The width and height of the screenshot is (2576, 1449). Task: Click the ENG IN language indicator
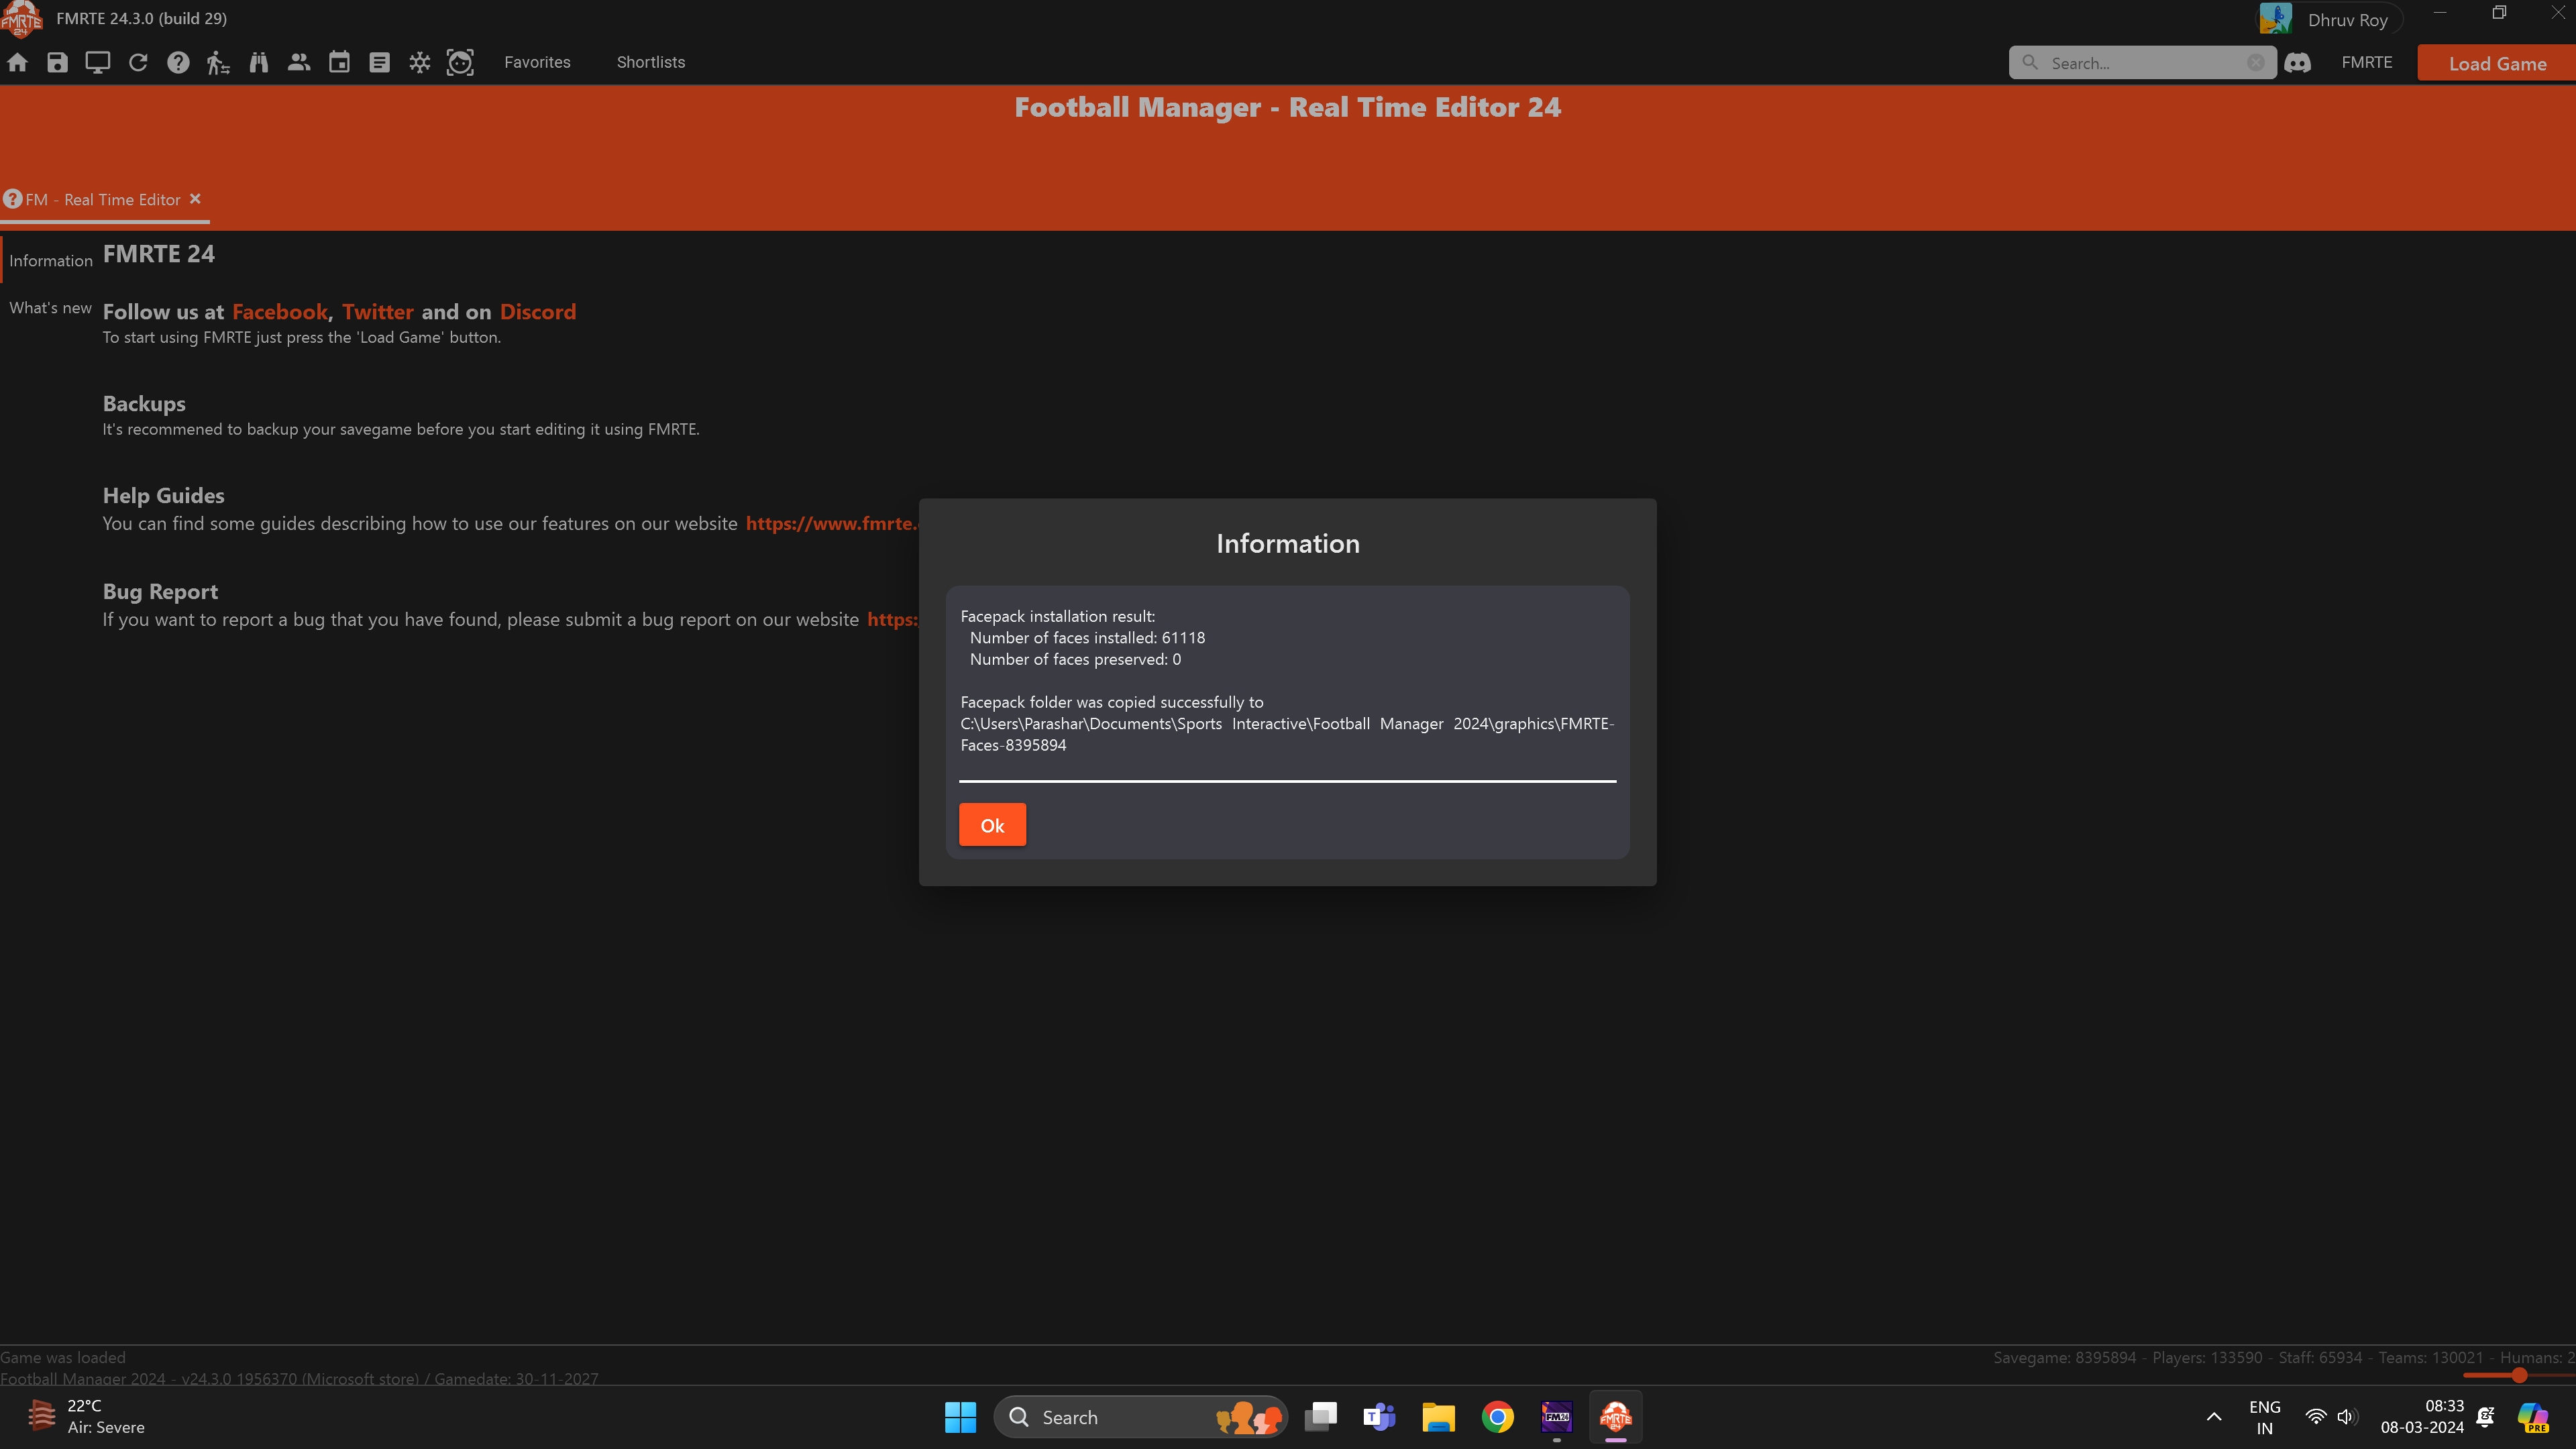2265,1417
